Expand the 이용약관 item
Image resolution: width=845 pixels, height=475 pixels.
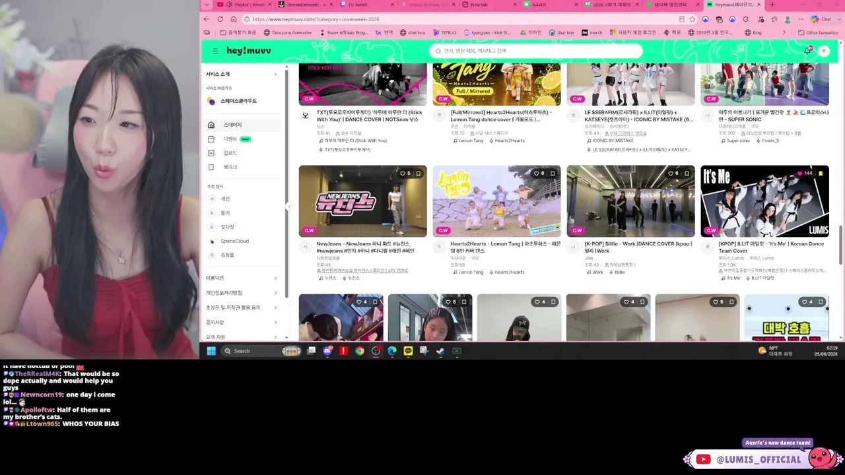pyautogui.click(x=242, y=278)
